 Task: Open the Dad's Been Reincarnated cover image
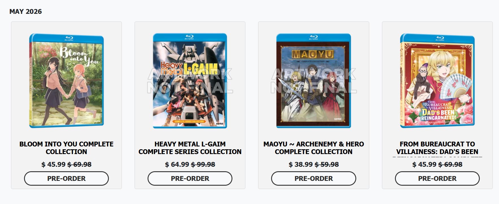[x=437, y=81]
